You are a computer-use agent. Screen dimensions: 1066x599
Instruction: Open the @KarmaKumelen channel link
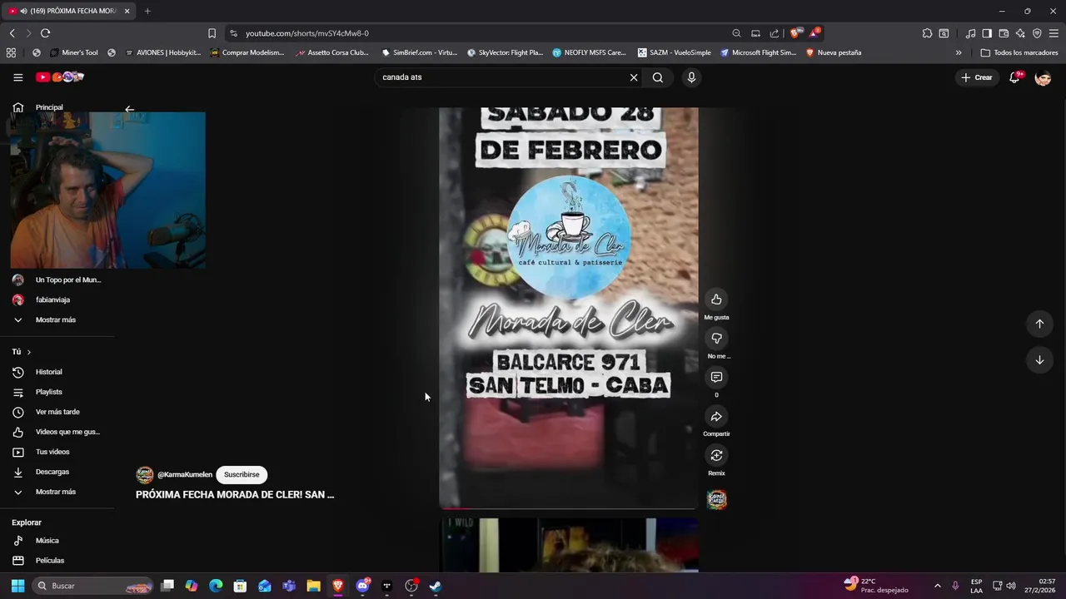pyautogui.click(x=185, y=475)
